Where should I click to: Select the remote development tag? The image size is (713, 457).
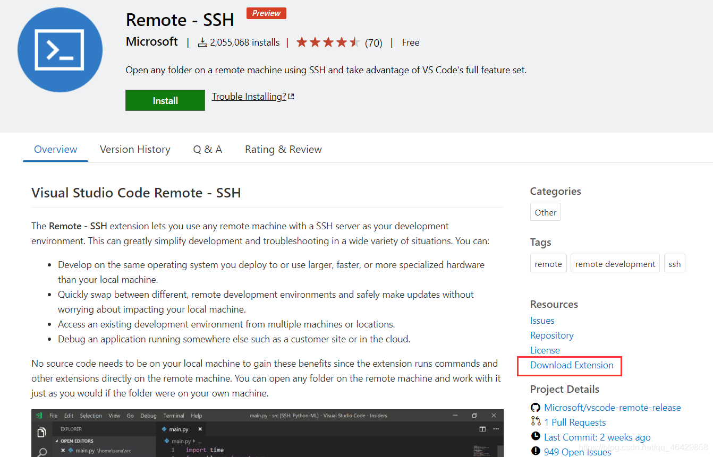[615, 264]
